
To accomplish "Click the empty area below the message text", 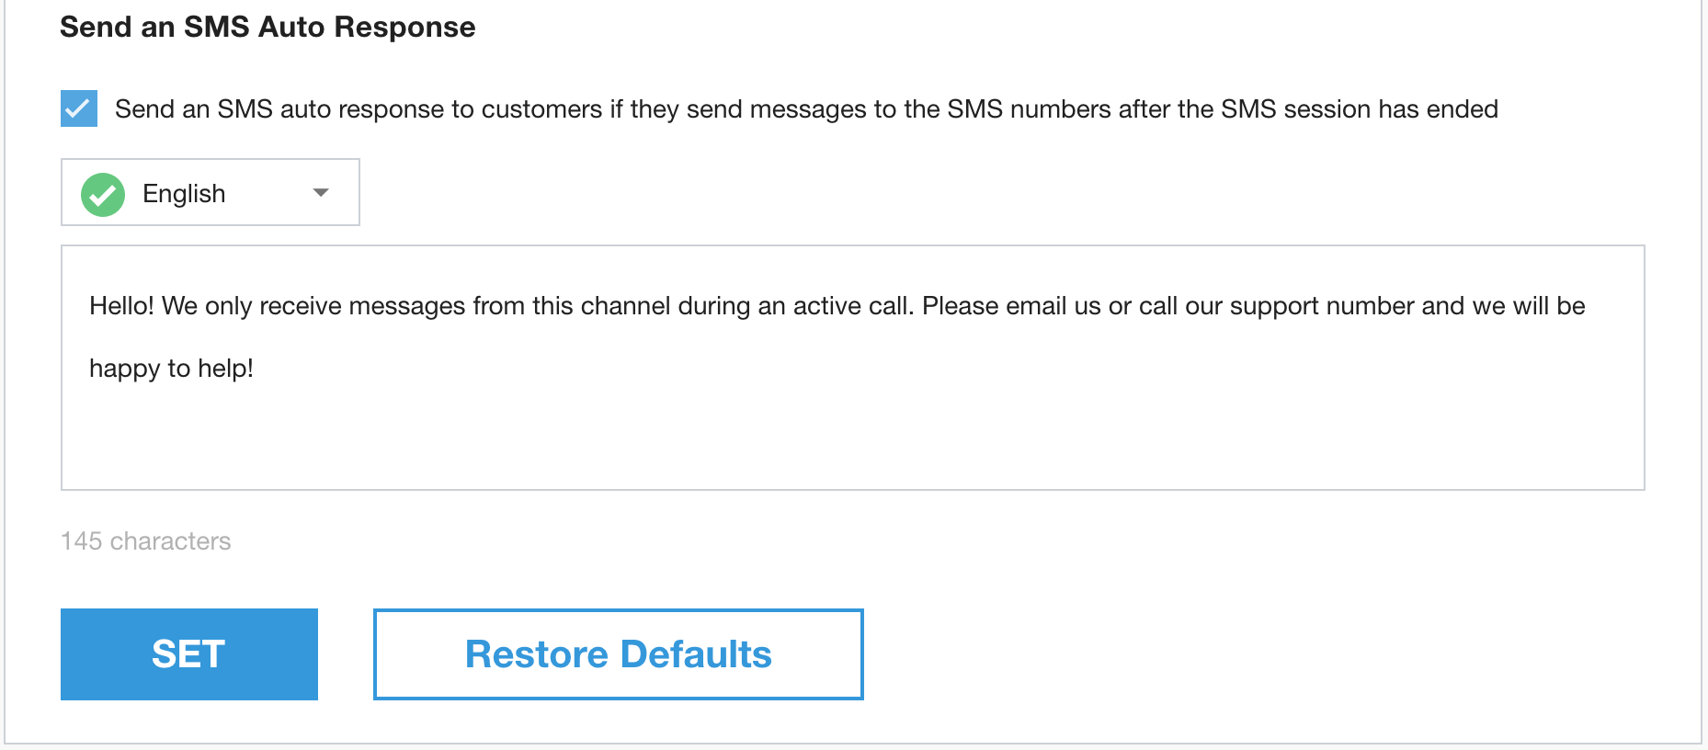I will coord(851,439).
